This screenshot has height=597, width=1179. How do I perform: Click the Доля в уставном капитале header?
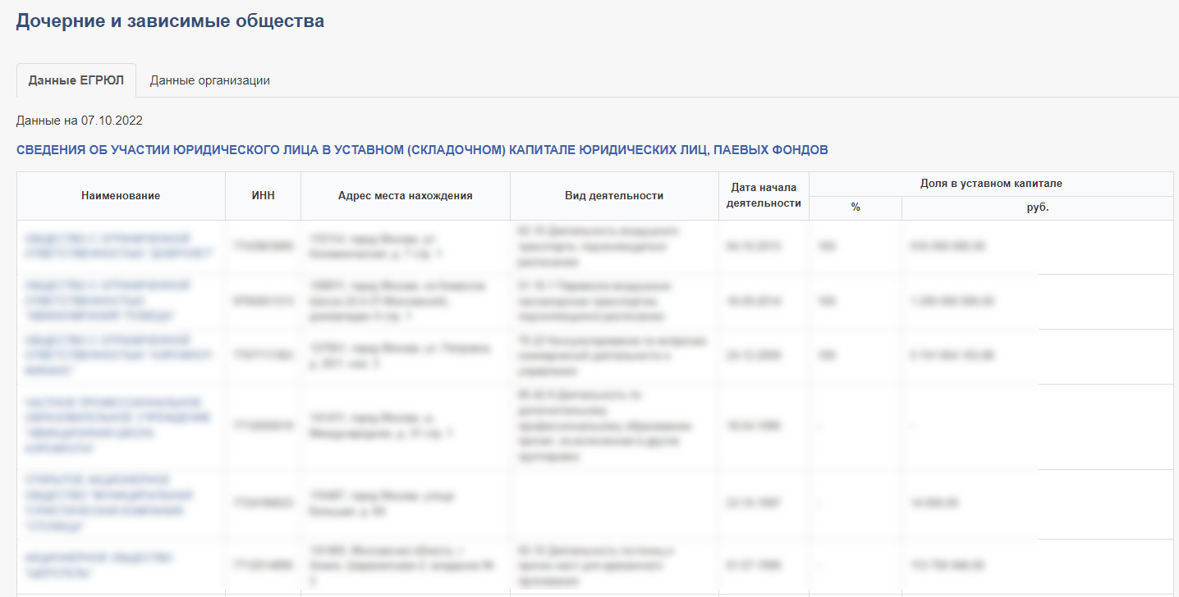click(991, 184)
